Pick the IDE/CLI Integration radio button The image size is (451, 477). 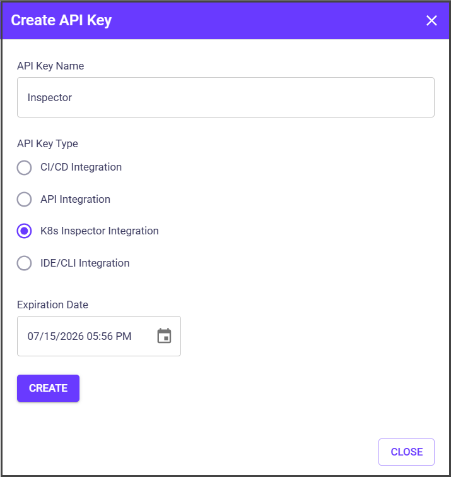click(24, 263)
